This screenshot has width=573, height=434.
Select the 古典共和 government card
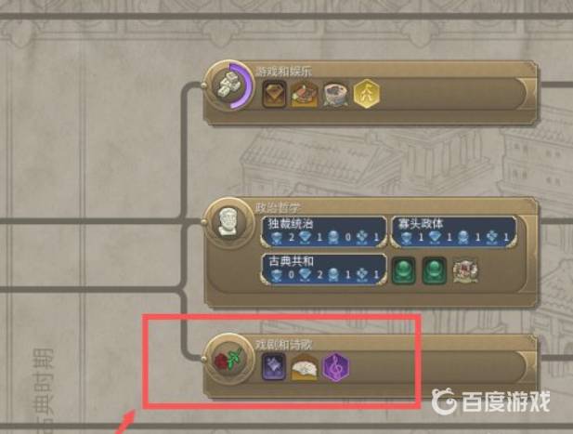(324, 270)
